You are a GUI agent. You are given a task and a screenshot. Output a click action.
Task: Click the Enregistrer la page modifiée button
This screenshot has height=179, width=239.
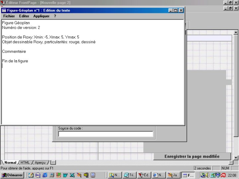(192, 156)
